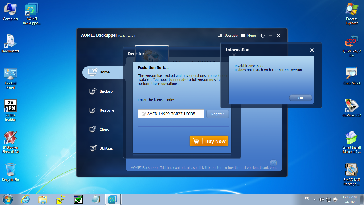This screenshot has width=364, height=205.
Task: Click the Show desktop button at taskbar end
Action: point(362,200)
